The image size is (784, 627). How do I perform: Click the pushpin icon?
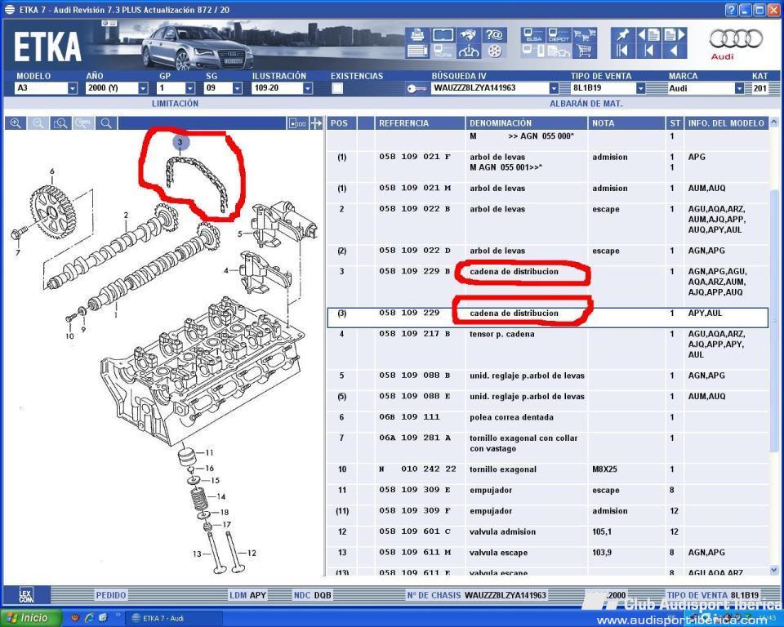click(622, 34)
